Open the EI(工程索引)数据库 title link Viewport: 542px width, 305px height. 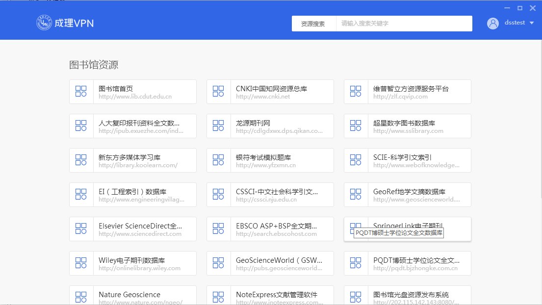click(132, 191)
